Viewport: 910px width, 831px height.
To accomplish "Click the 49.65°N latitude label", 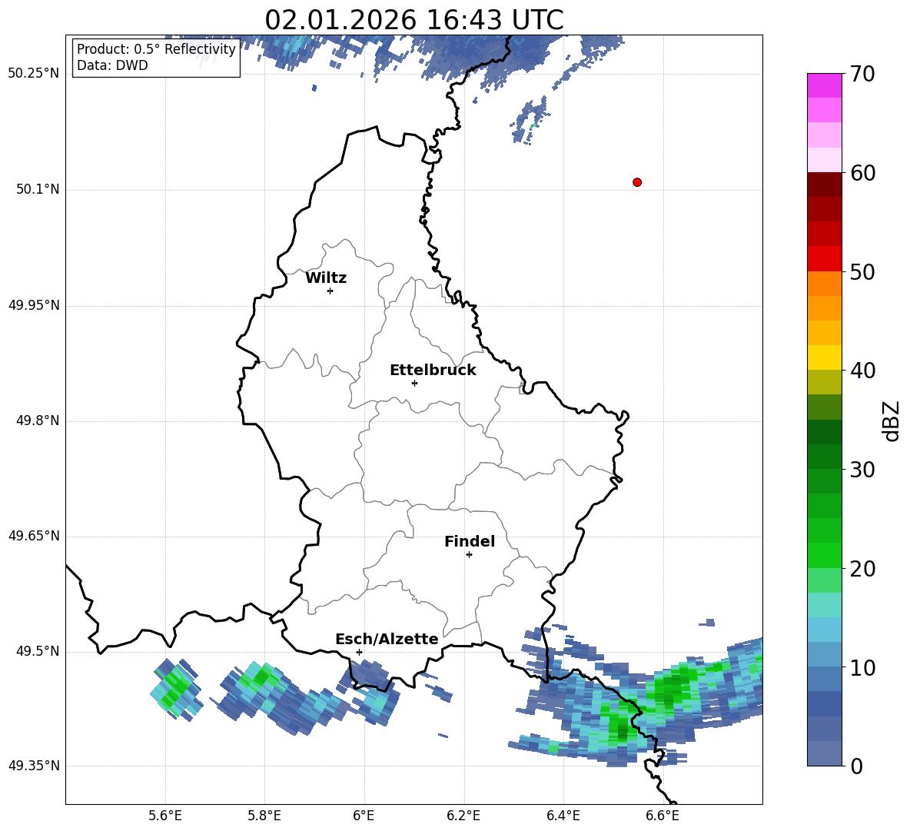I will 34,535.
